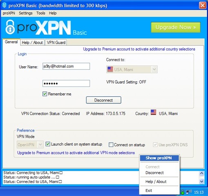The image size is (208, 196).
Task: Click the User Name input field
Action: (x=66, y=66)
